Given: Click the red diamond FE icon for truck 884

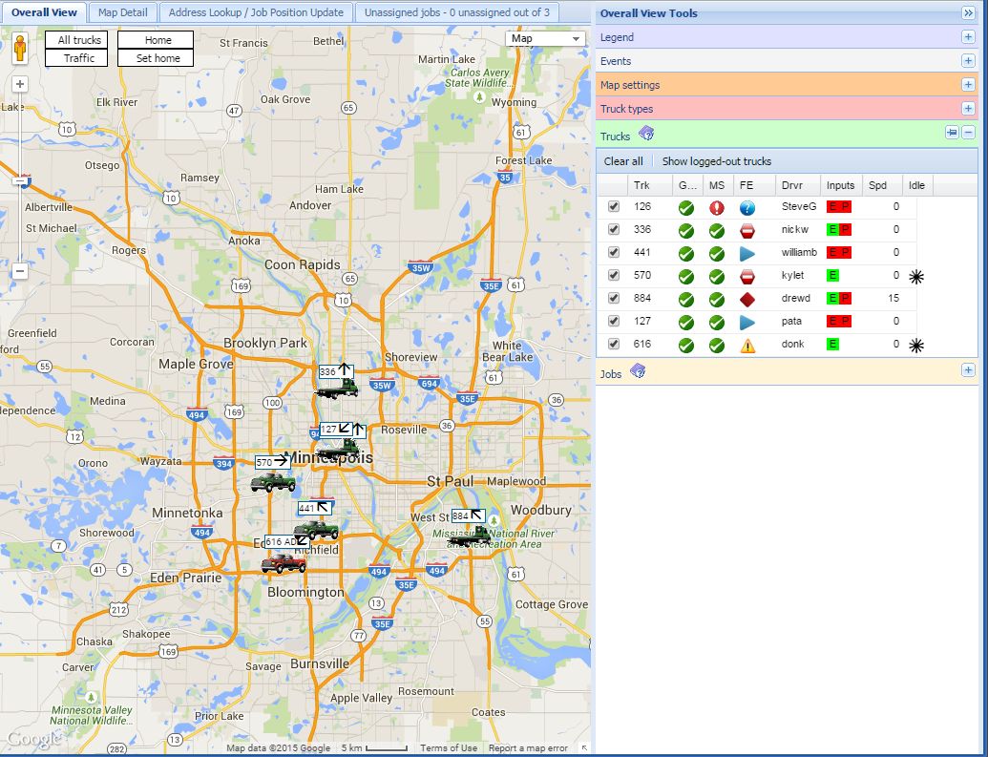Looking at the screenshot, I should click(747, 299).
